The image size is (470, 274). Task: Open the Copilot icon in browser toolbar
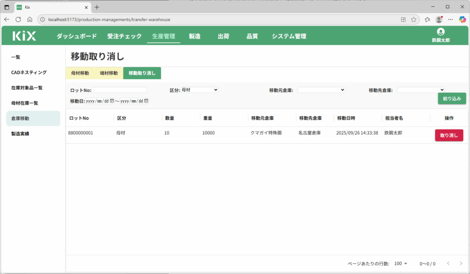click(x=462, y=20)
